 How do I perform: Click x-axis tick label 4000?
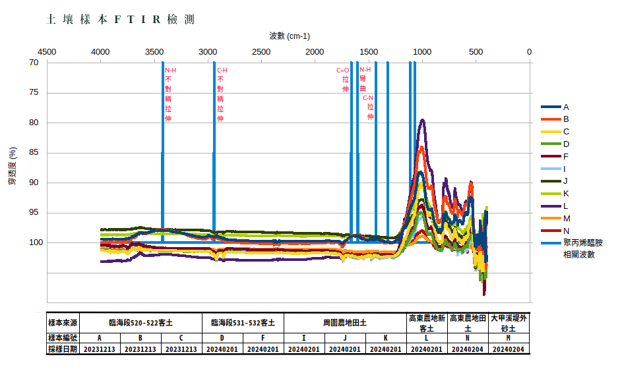(100, 52)
